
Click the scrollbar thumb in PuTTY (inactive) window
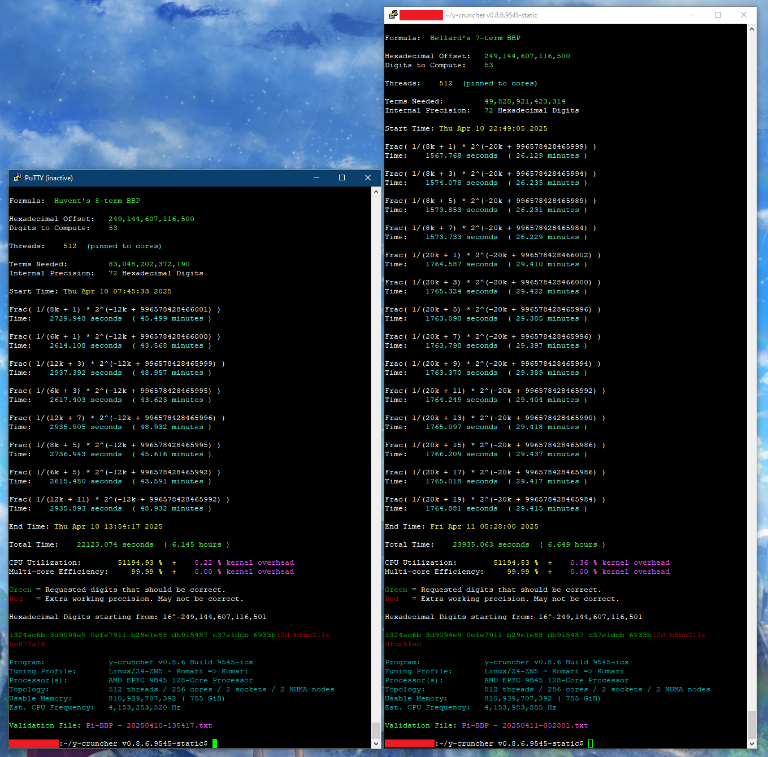[376, 729]
